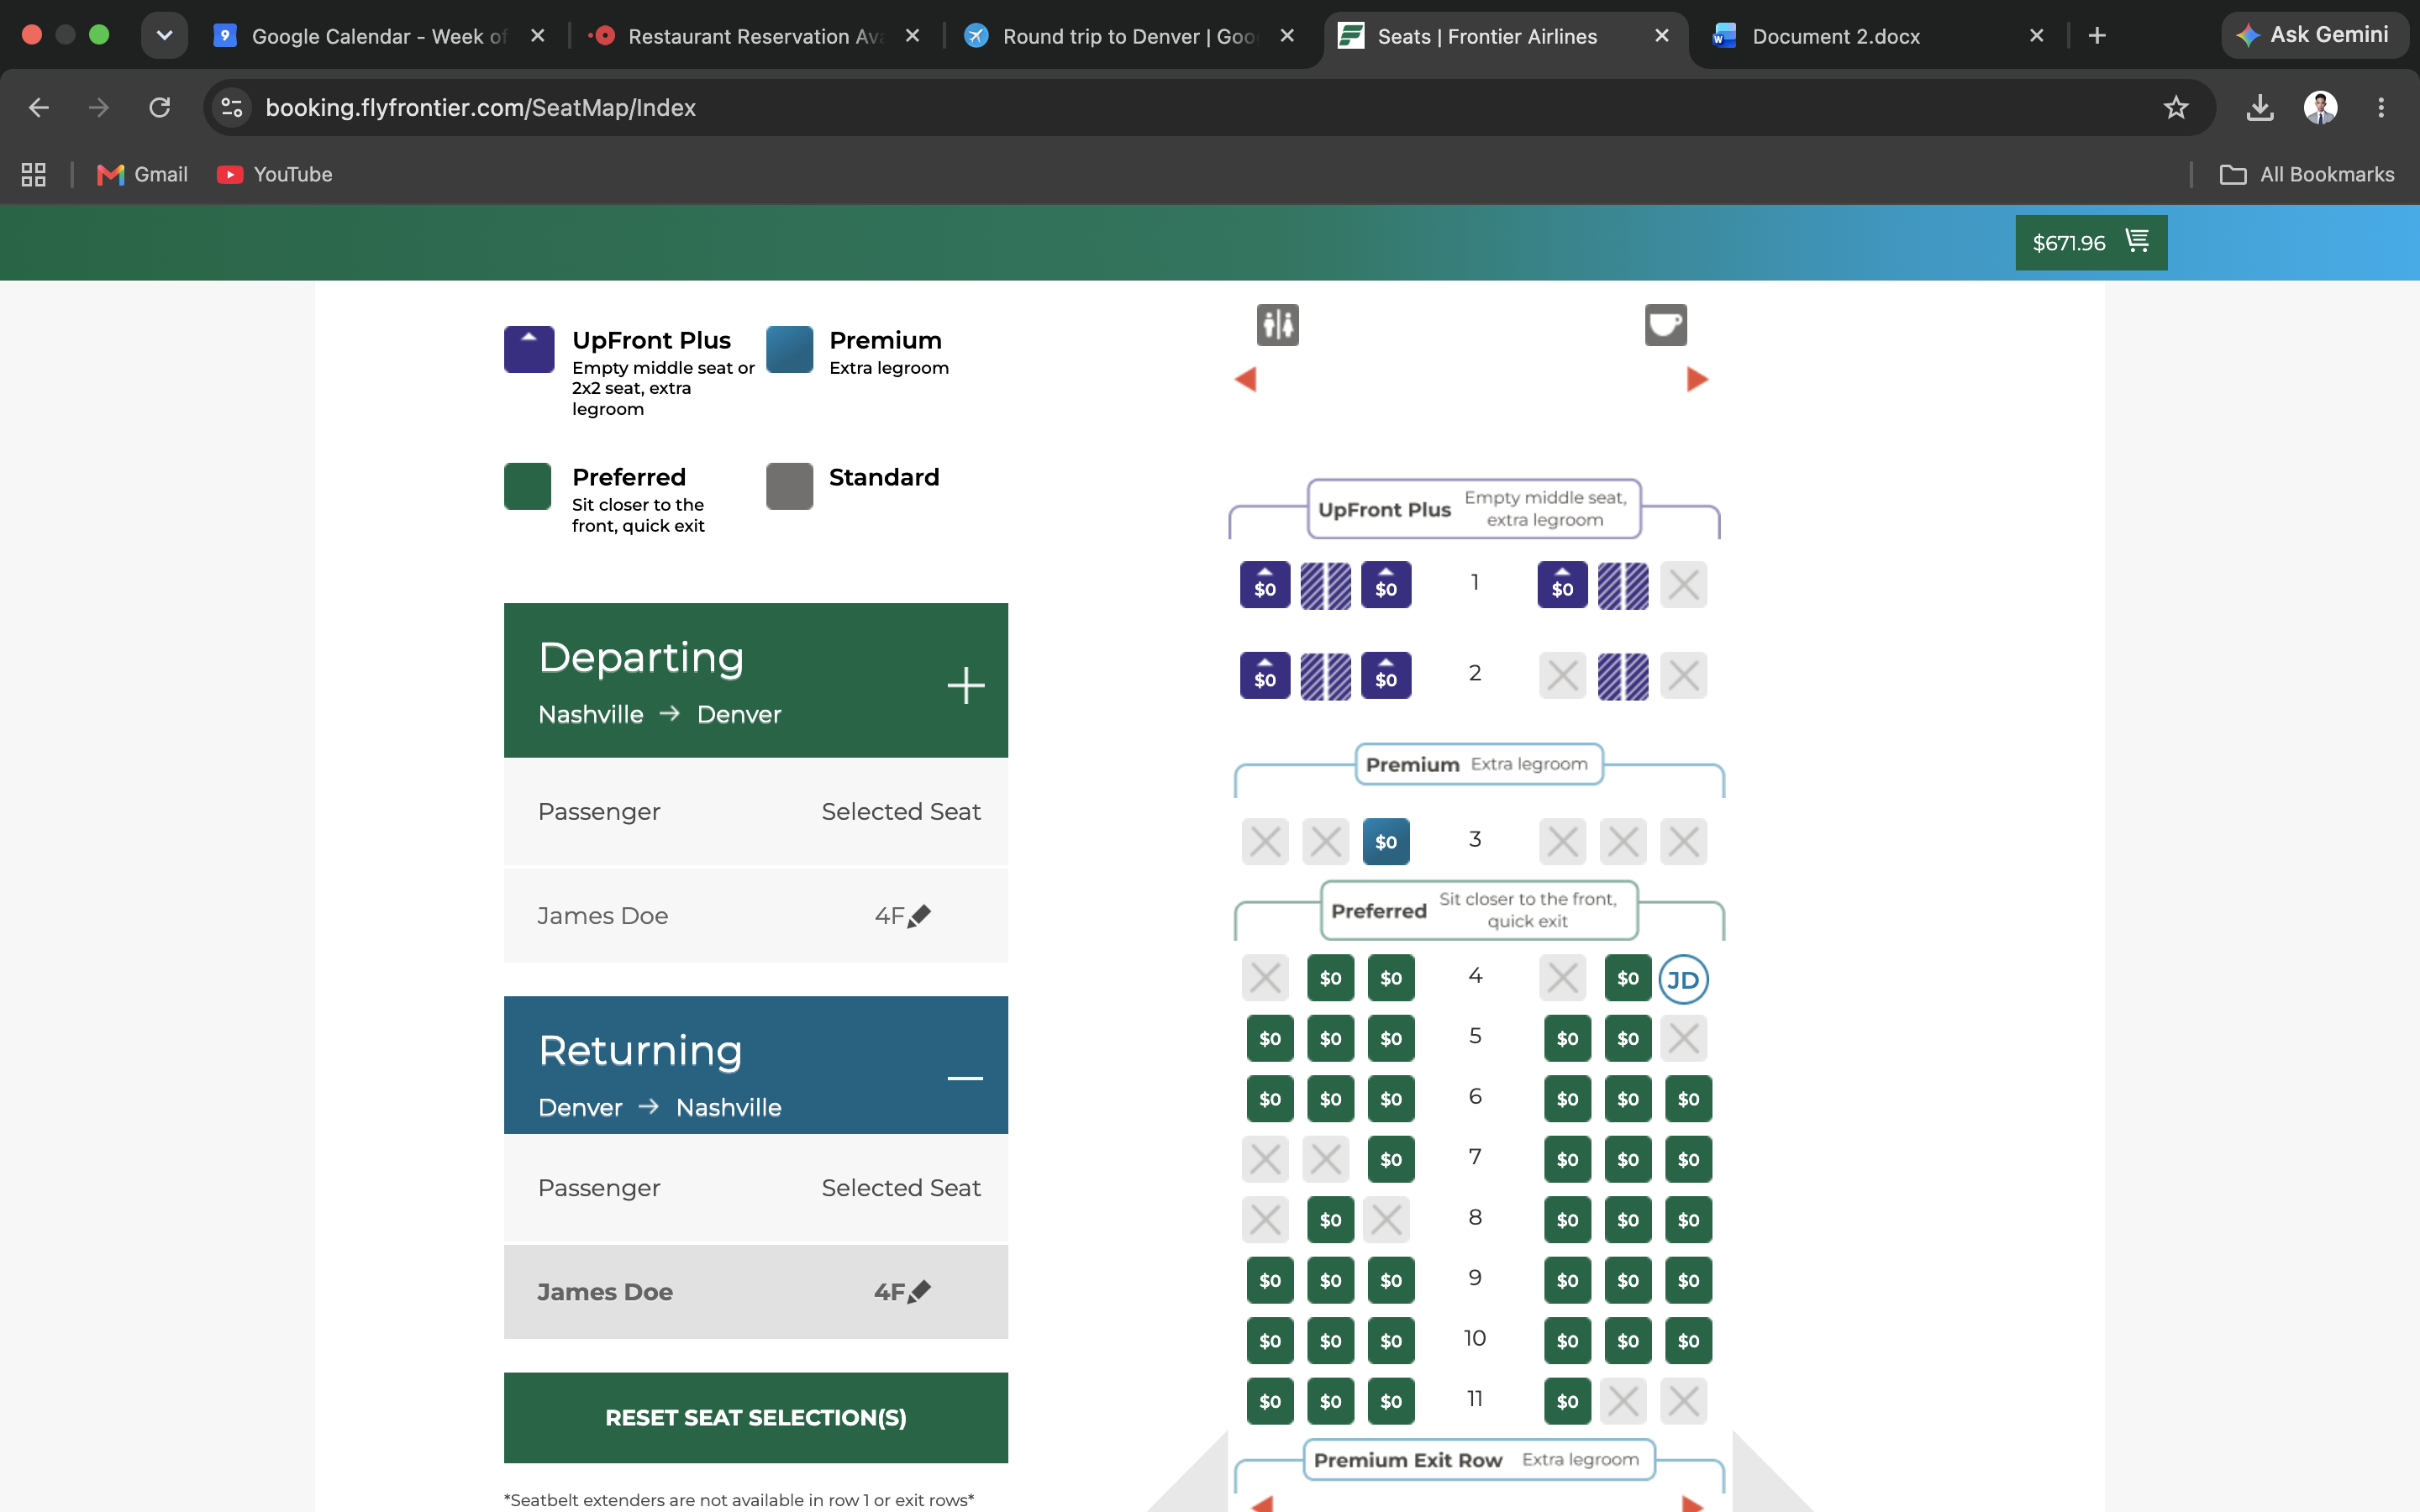Click the Ask Gemini button
The image size is (2420, 1512).
[x=2314, y=35]
